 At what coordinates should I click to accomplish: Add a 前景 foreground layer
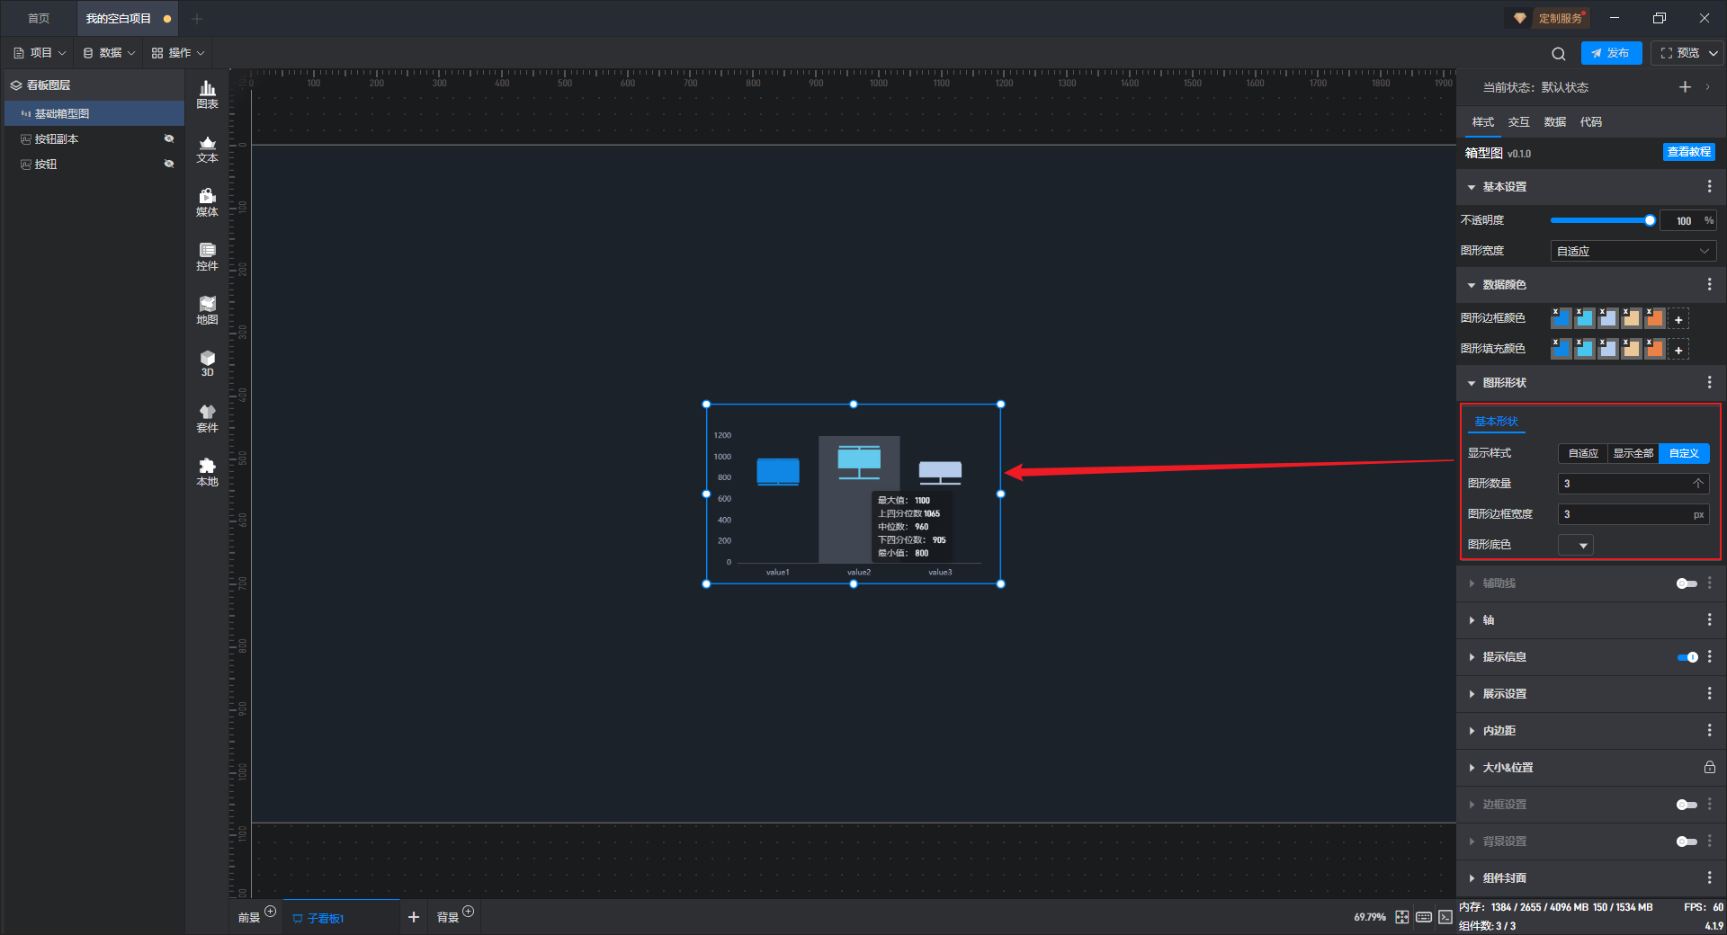click(x=270, y=912)
